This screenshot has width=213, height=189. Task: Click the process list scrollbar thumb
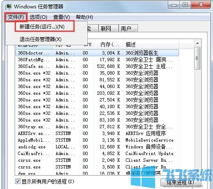click(197, 58)
